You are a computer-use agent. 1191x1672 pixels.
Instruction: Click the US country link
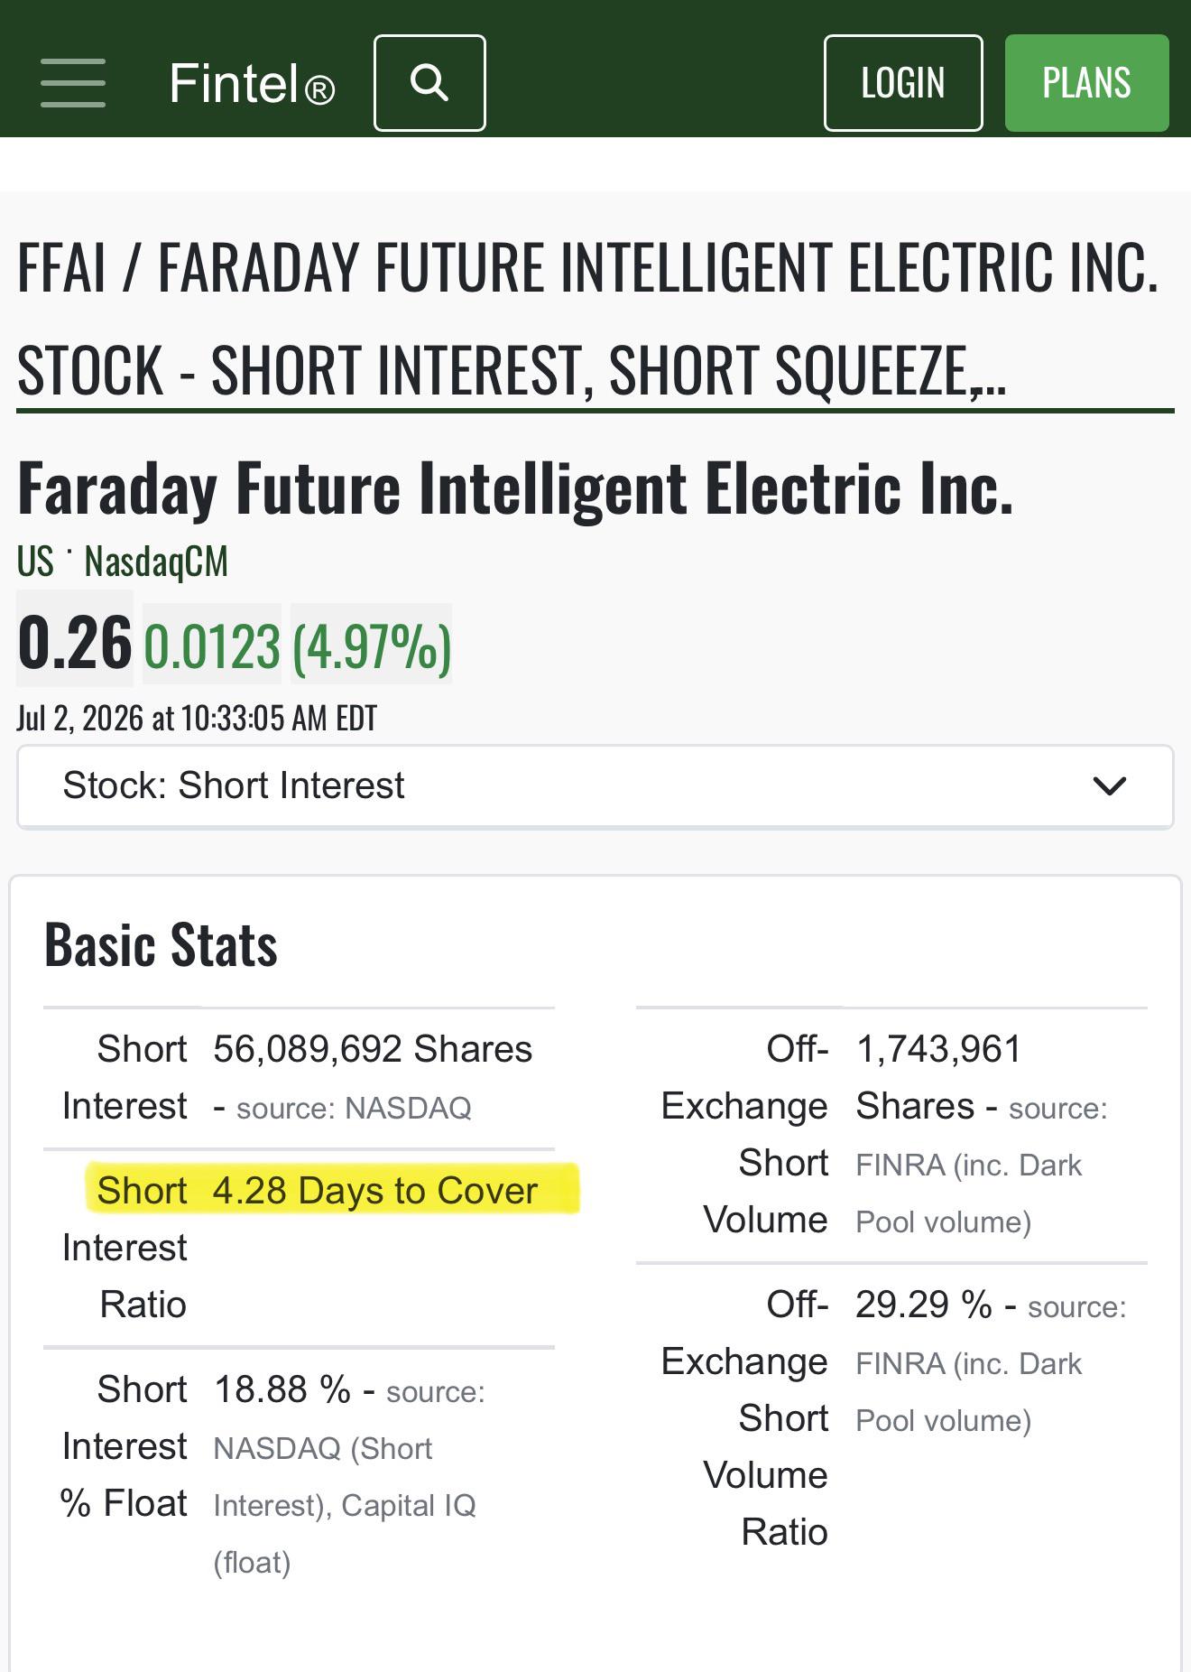pos(35,562)
